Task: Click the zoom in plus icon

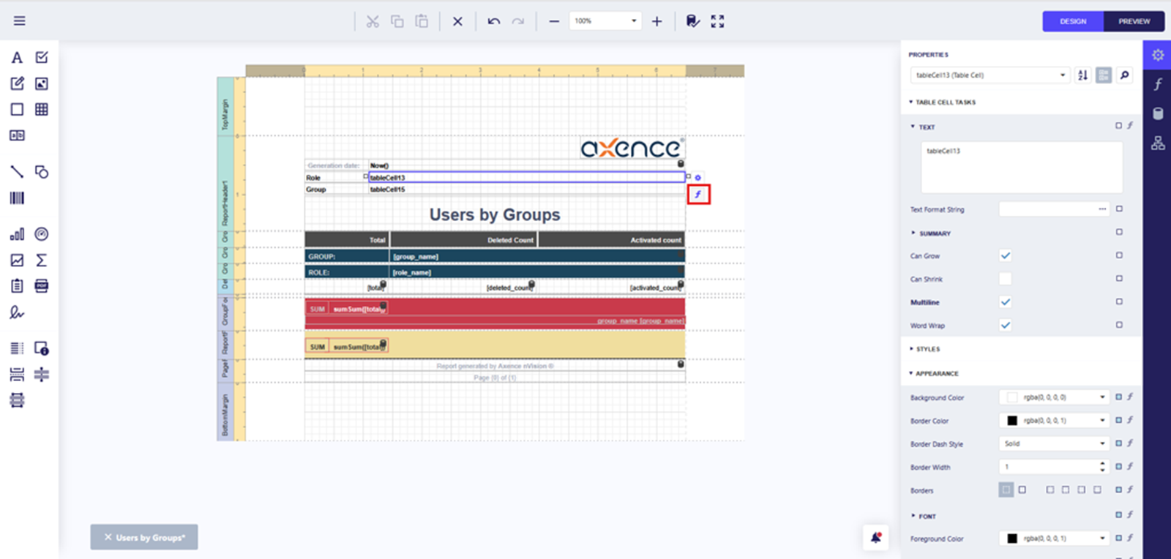Action: click(x=656, y=21)
